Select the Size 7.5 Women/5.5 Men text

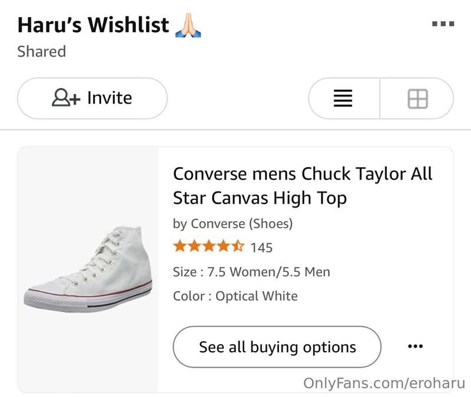251,272
